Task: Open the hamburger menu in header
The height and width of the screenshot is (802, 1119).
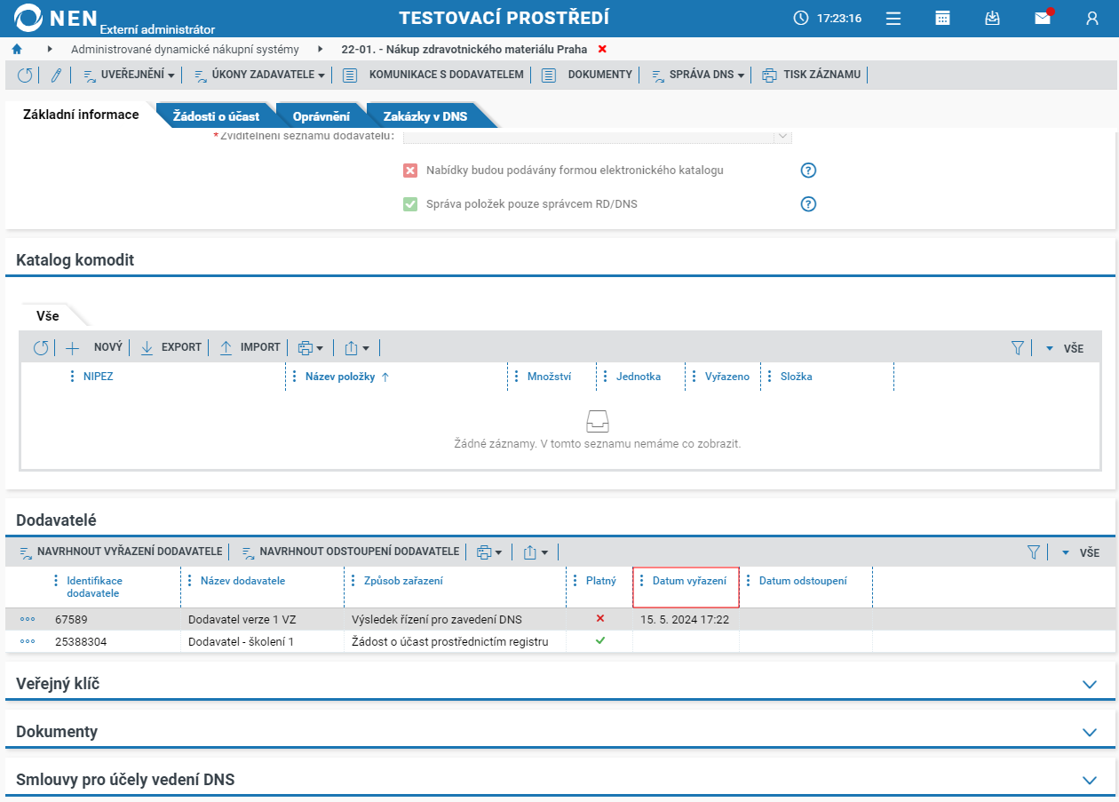Action: (x=893, y=19)
